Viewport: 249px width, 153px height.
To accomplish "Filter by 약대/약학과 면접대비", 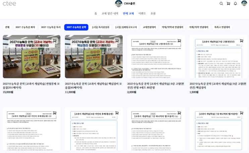I will (173, 27).
